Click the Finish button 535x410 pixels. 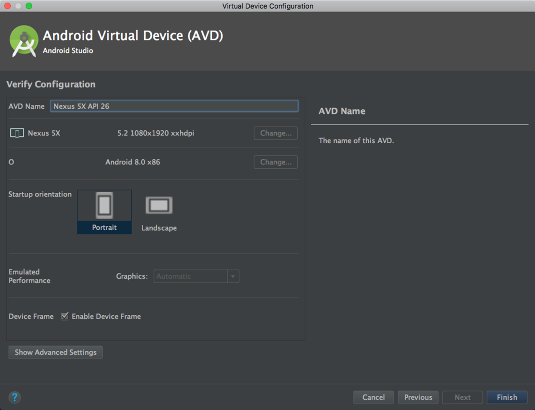[x=507, y=397]
